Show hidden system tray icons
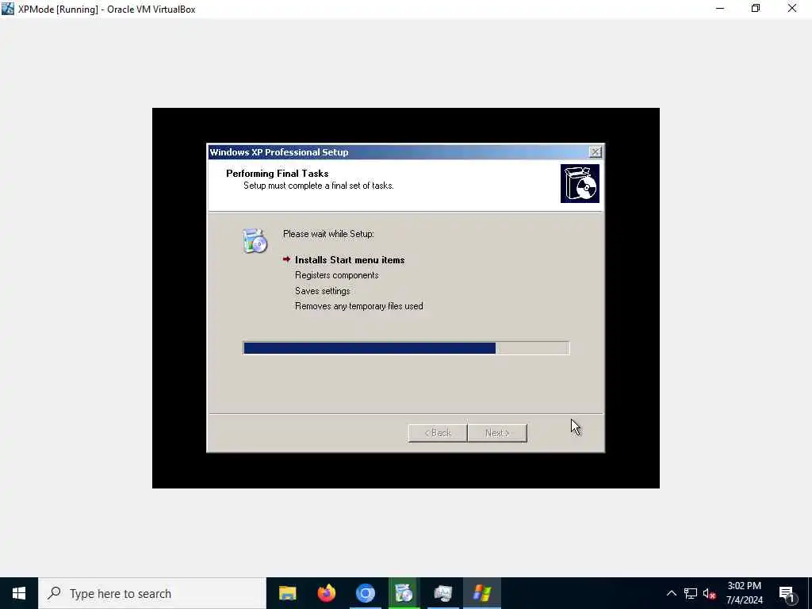Viewport: 812px width, 609px height. point(671,593)
